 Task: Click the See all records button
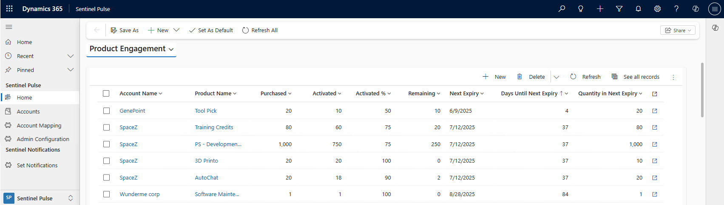point(636,77)
